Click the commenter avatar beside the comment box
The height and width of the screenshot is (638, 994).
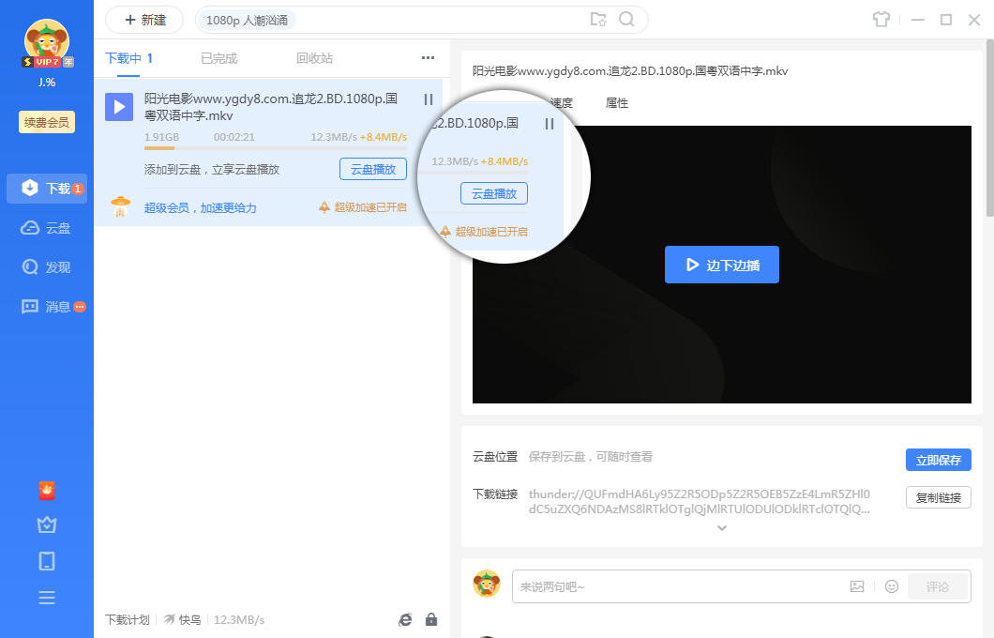click(x=487, y=585)
